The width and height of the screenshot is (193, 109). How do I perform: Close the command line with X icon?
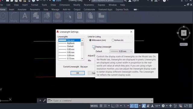point(40,101)
